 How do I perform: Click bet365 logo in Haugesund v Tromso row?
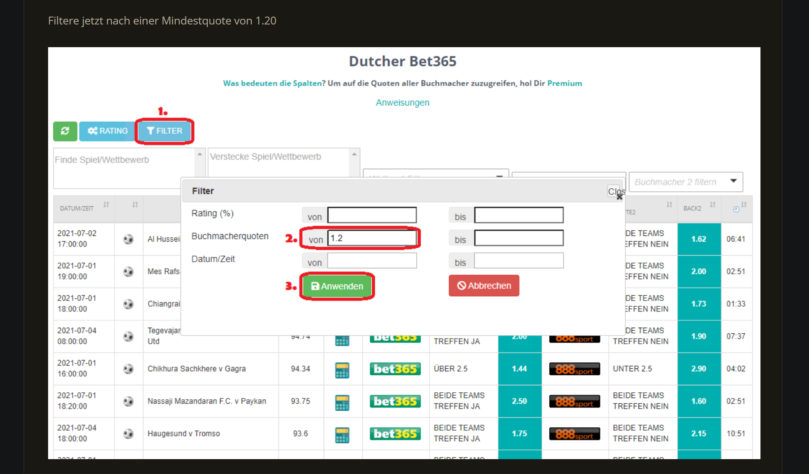click(395, 434)
